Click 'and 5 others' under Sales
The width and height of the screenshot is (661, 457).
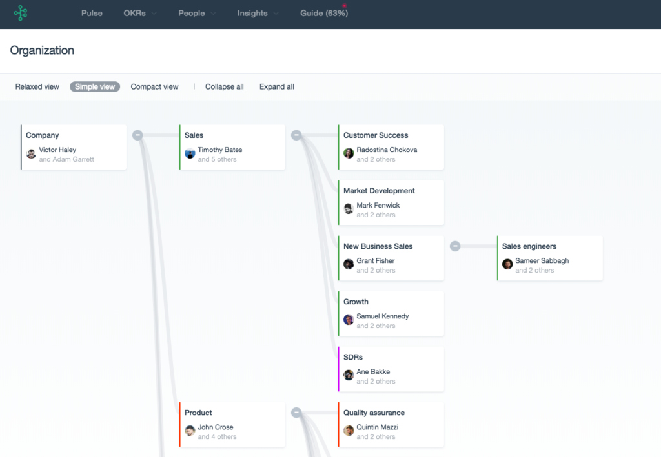[x=217, y=159]
